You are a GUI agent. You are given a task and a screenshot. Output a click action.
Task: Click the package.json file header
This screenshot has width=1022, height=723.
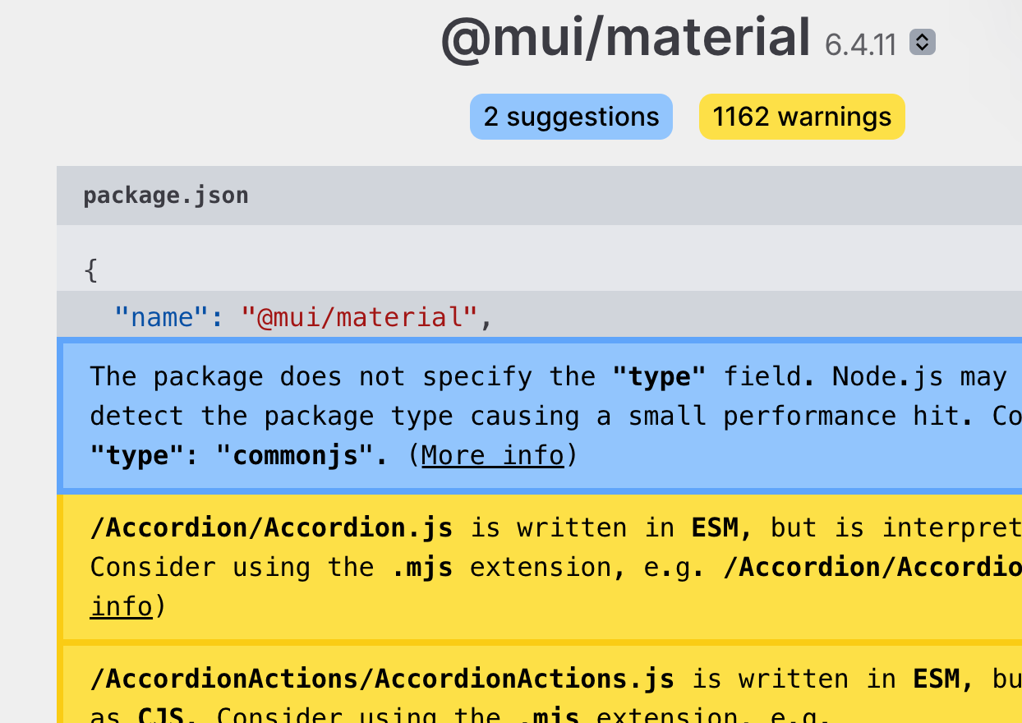(x=166, y=196)
